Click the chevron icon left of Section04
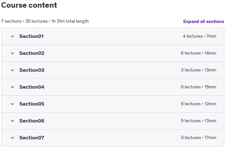 click(x=12, y=87)
